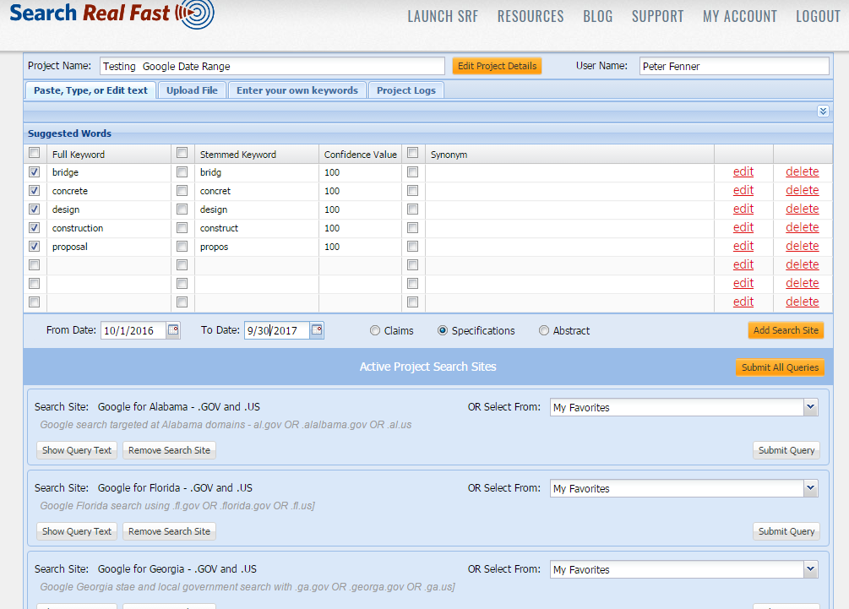Click delete link for bridge keyword
The width and height of the screenshot is (849, 609).
coord(802,171)
